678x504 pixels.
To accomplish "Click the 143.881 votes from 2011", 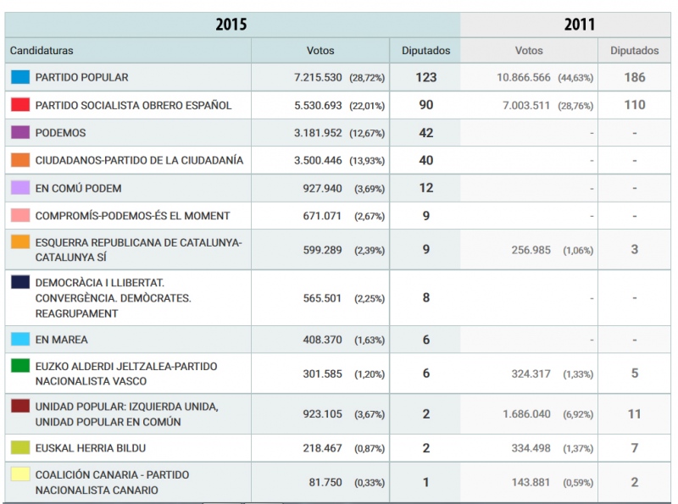I will pyautogui.click(x=531, y=482).
